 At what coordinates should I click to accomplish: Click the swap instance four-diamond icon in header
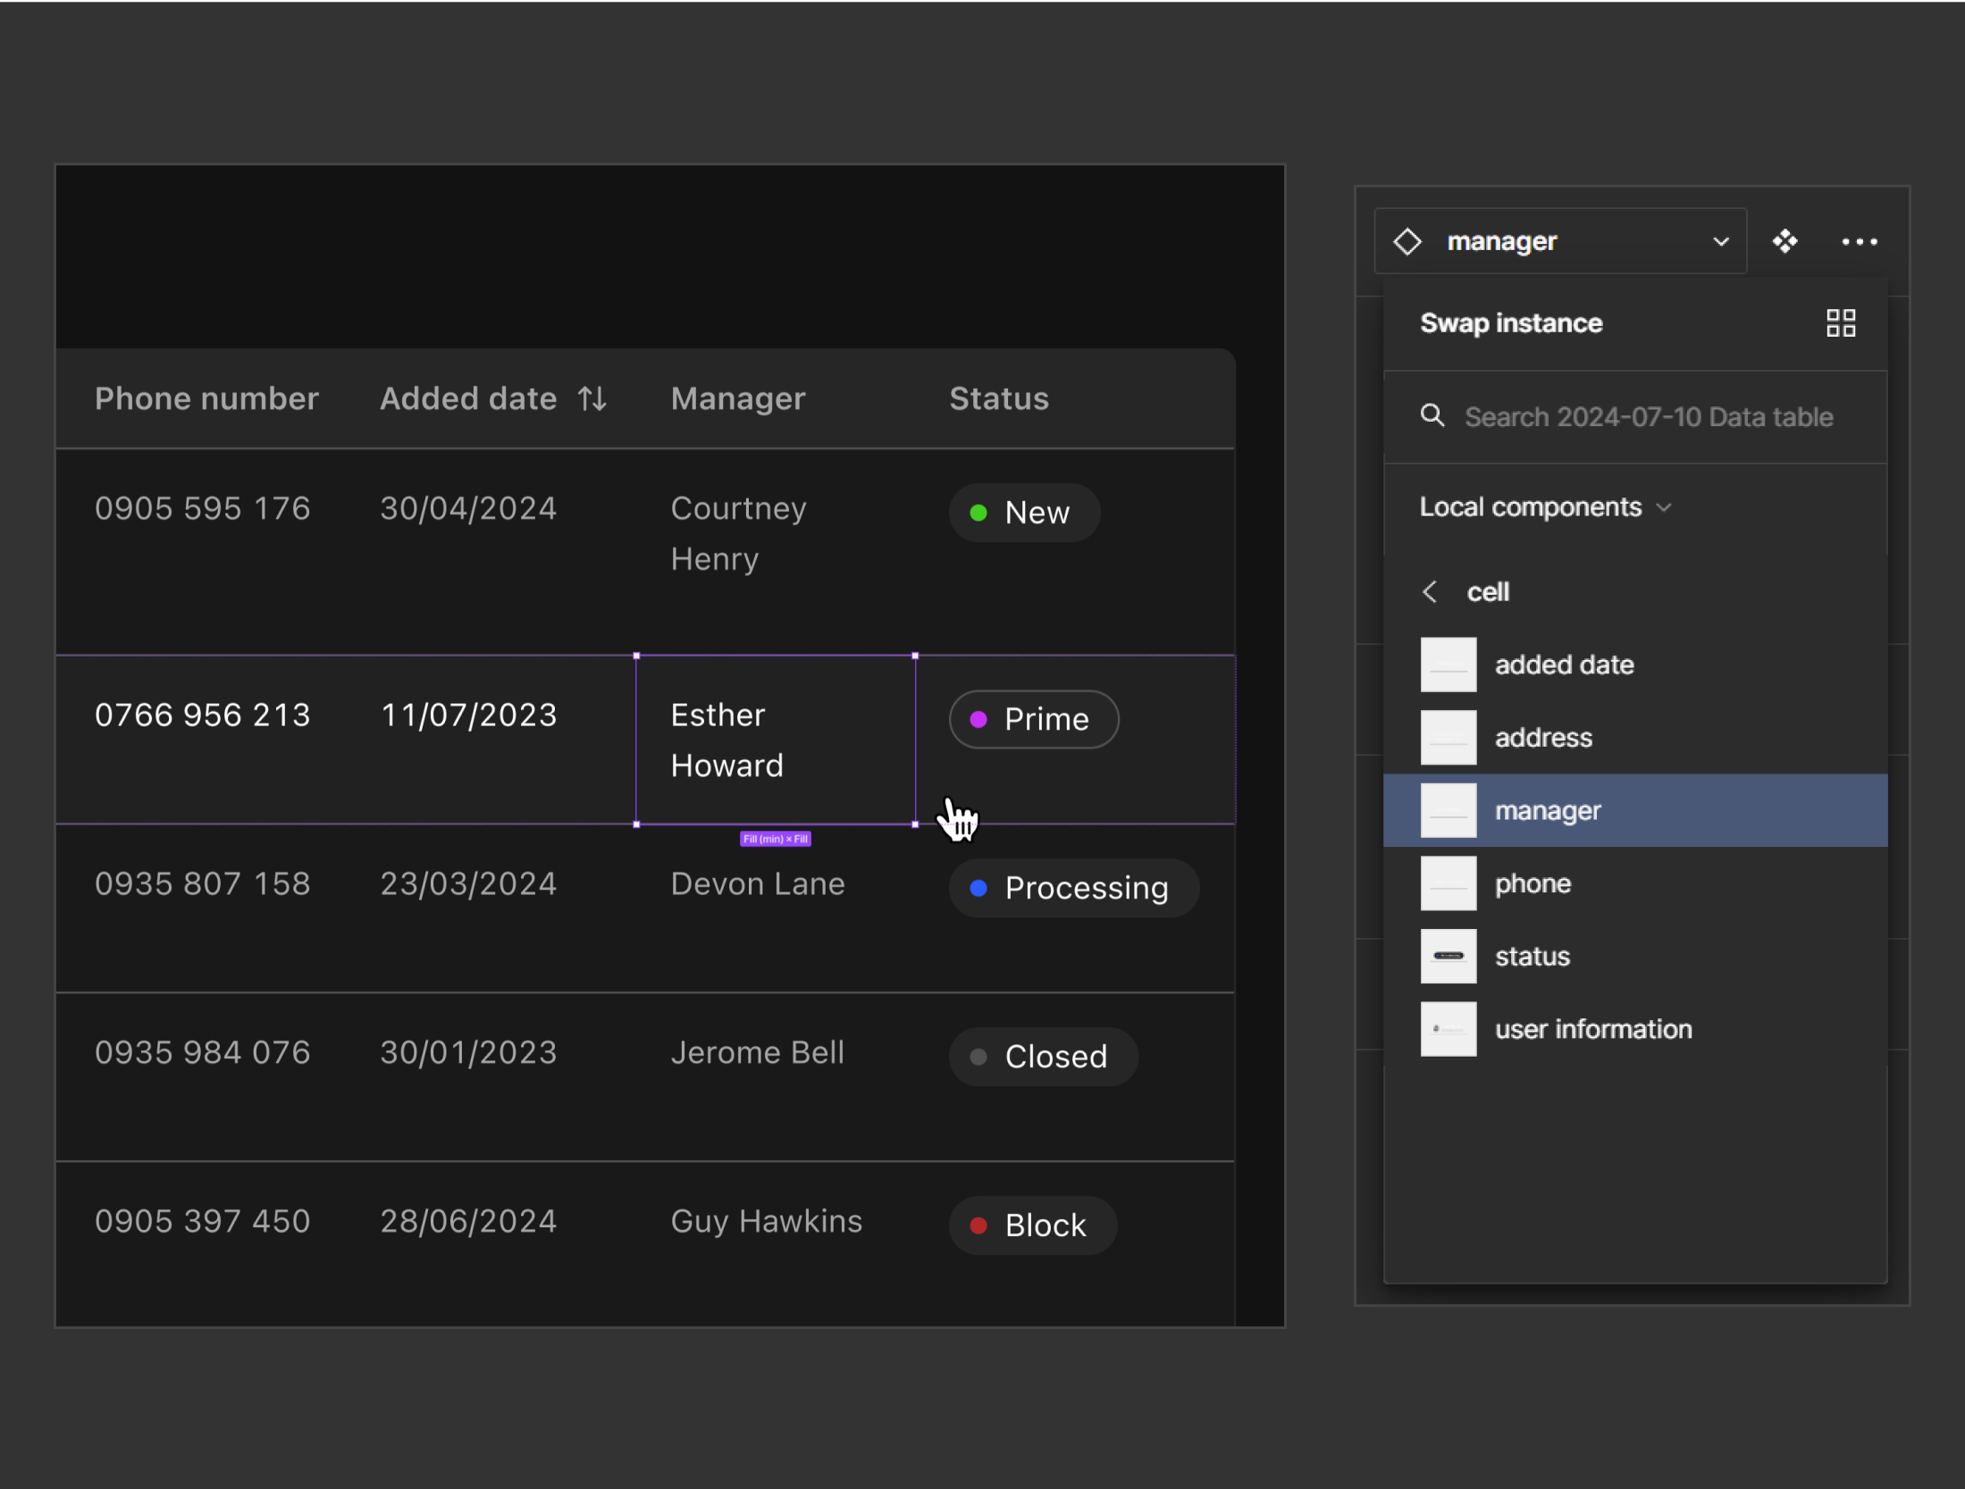coord(1785,241)
